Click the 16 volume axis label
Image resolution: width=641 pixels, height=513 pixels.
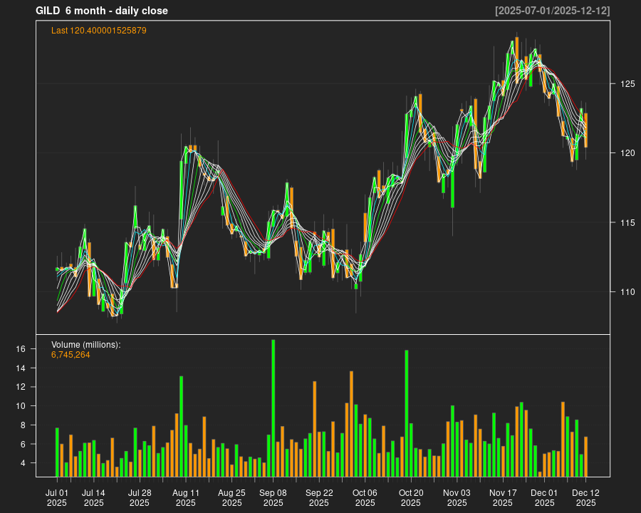tap(41, 349)
